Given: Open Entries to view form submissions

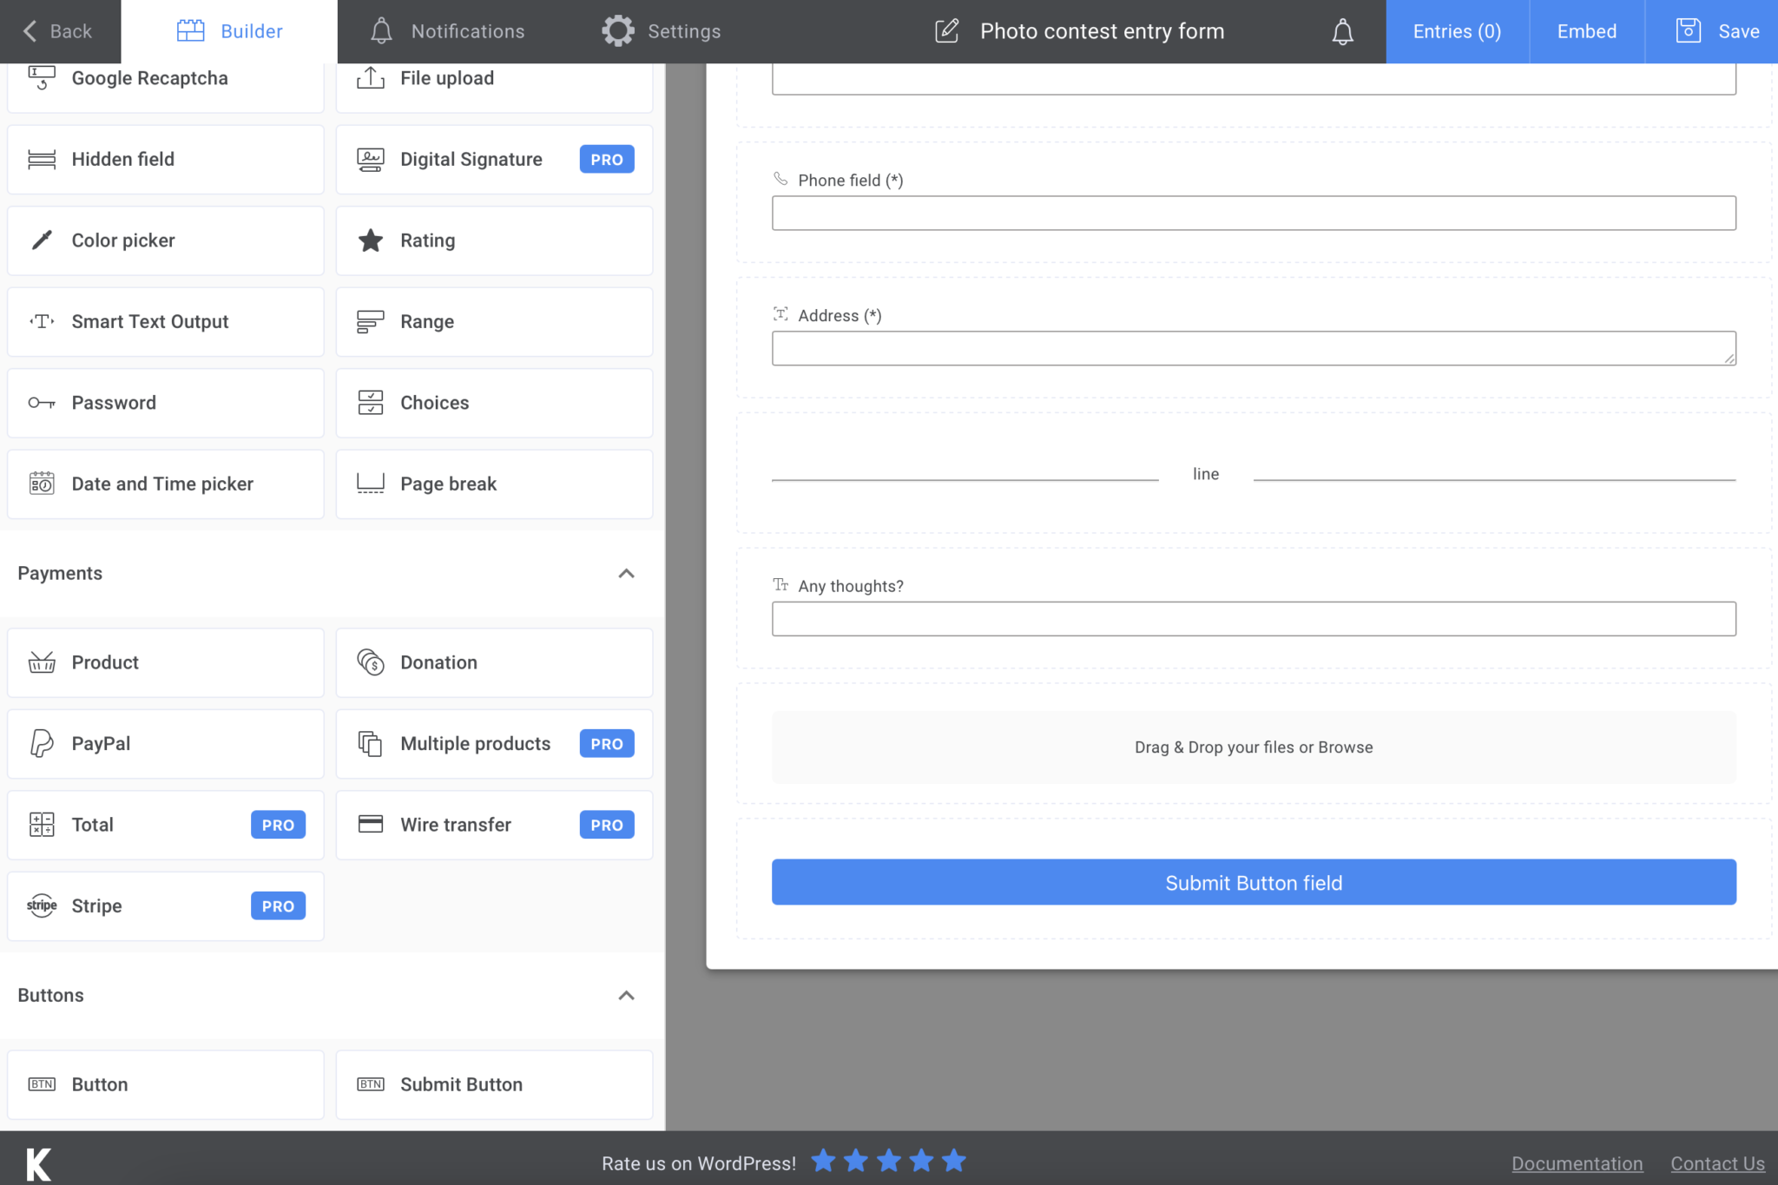Looking at the screenshot, I should 1456,31.
